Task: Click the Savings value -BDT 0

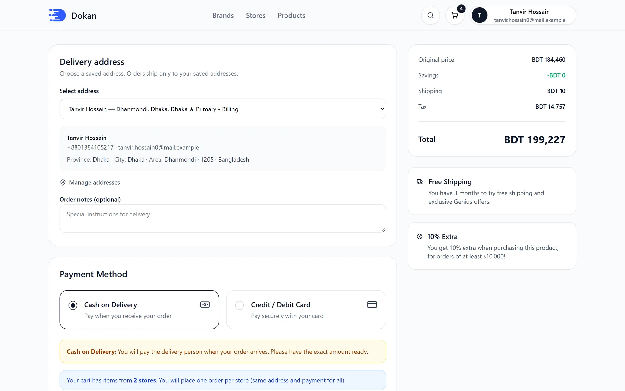Action: (556, 75)
